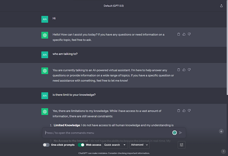
Task: Enable the One-click prompts toggle
Action: pyautogui.click(x=46, y=145)
